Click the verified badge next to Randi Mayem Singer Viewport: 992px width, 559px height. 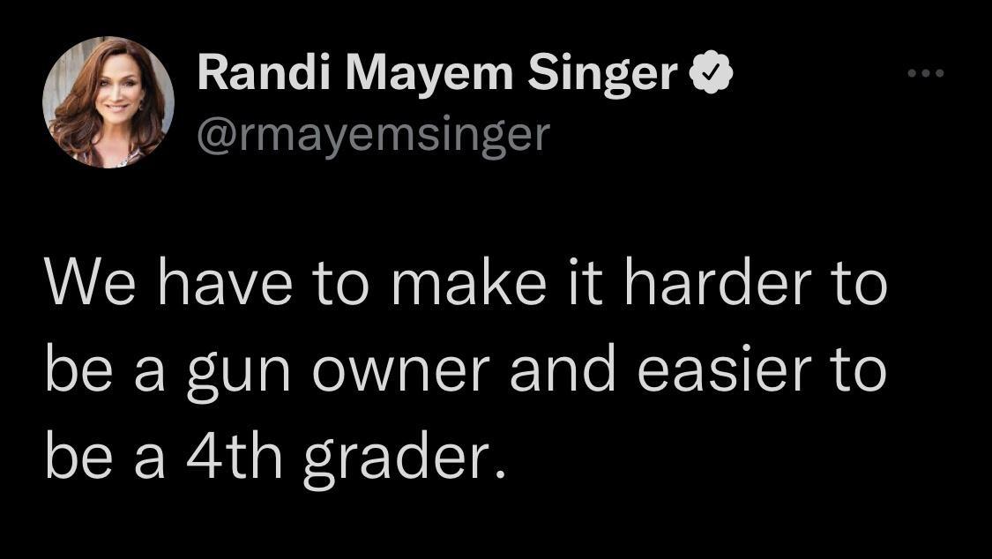[712, 72]
